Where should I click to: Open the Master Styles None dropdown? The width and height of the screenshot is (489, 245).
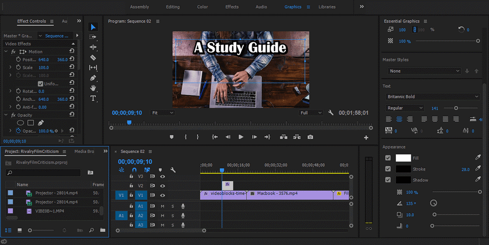424,71
